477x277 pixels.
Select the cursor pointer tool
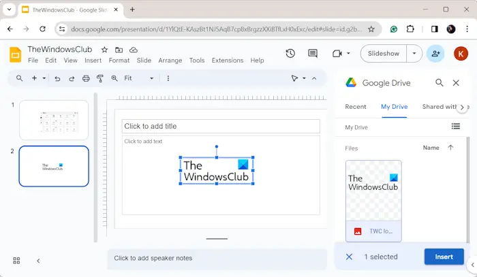pos(294,78)
